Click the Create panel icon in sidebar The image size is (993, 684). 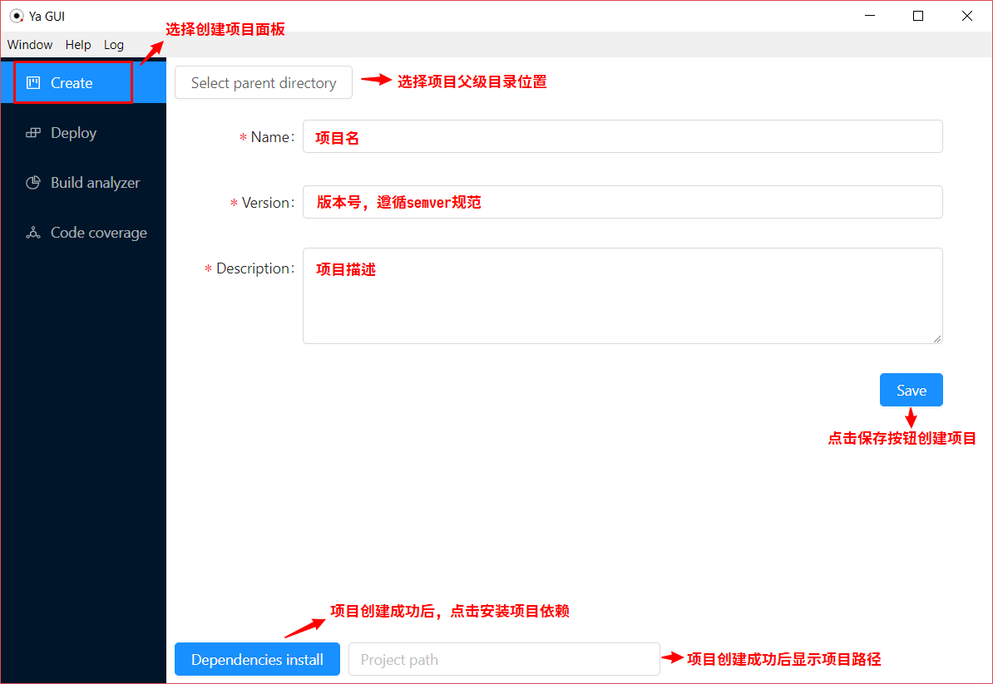33,83
